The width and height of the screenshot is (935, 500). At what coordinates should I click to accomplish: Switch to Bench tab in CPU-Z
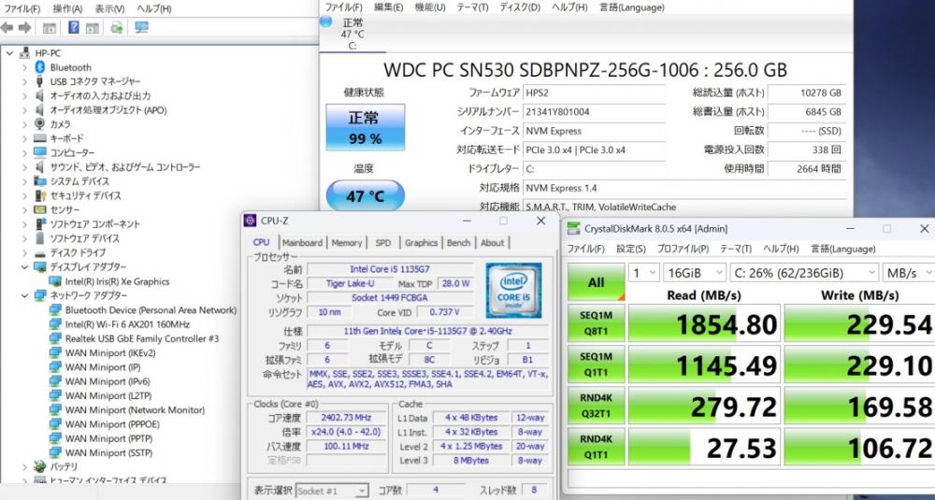coord(458,243)
